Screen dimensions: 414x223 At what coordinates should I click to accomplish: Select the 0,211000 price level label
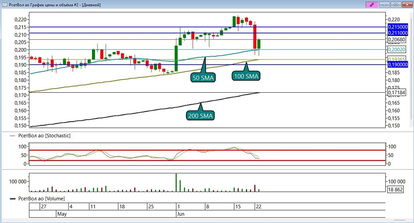tap(397, 33)
